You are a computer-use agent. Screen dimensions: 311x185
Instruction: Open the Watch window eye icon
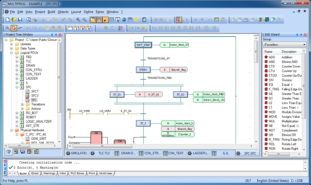tap(118, 20)
